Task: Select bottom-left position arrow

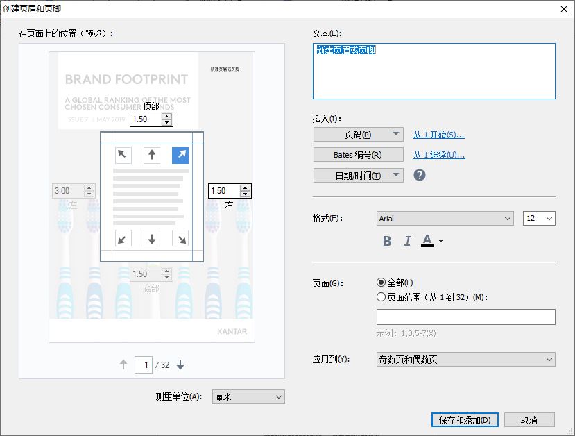Action: [123, 239]
